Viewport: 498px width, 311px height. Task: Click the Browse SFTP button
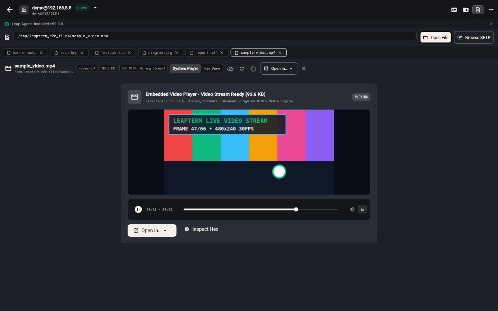pyautogui.click(x=474, y=37)
